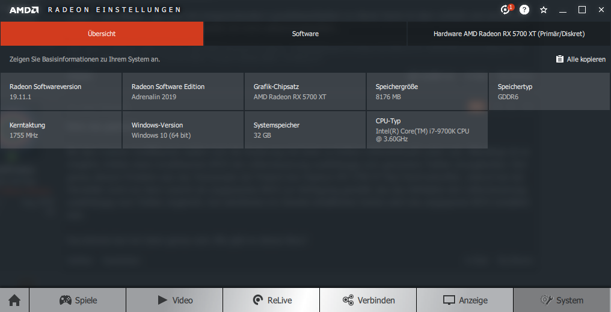This screenshot has width=611, height=312.
Task: Open the ReLive section
Action: coord(271,301)
